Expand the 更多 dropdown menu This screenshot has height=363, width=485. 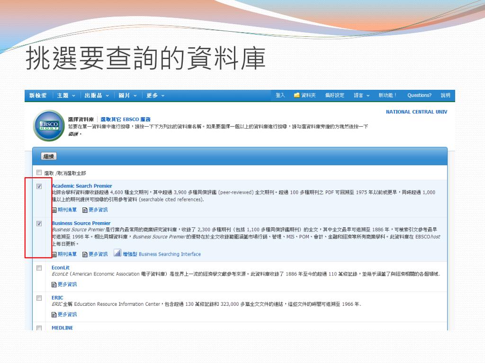tap(155, 95)
